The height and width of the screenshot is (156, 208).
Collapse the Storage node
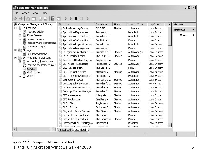[16, 50]
